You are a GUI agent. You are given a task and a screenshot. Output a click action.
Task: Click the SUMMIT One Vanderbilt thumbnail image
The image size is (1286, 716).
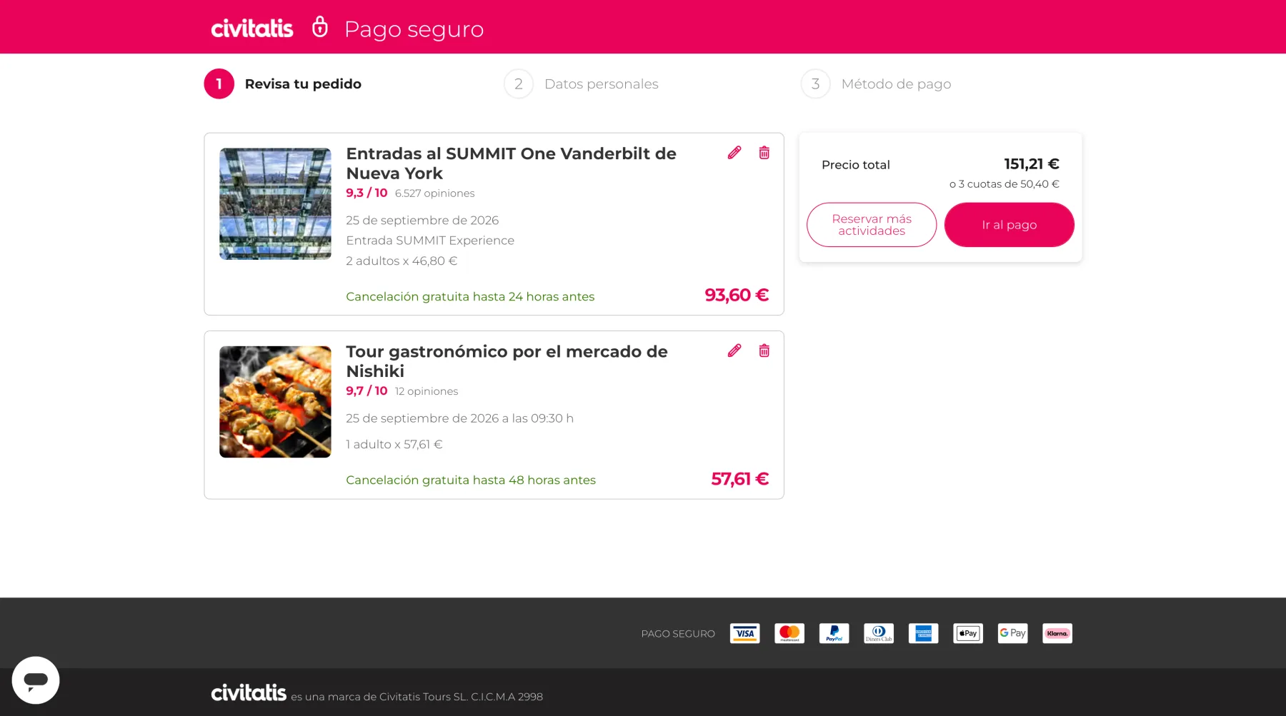click(275, 204)
